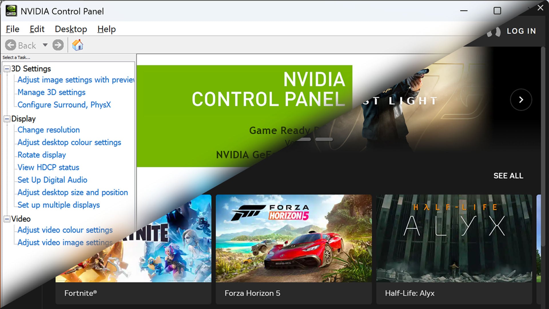Image resolution: width=549 pixels, height=309 pixels.
Task: Select Set up multiple displays
Action: tap(59, 205)
